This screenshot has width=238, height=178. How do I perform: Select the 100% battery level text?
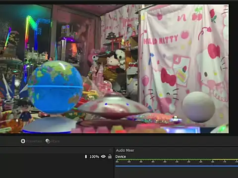click(x=94, y=157)
